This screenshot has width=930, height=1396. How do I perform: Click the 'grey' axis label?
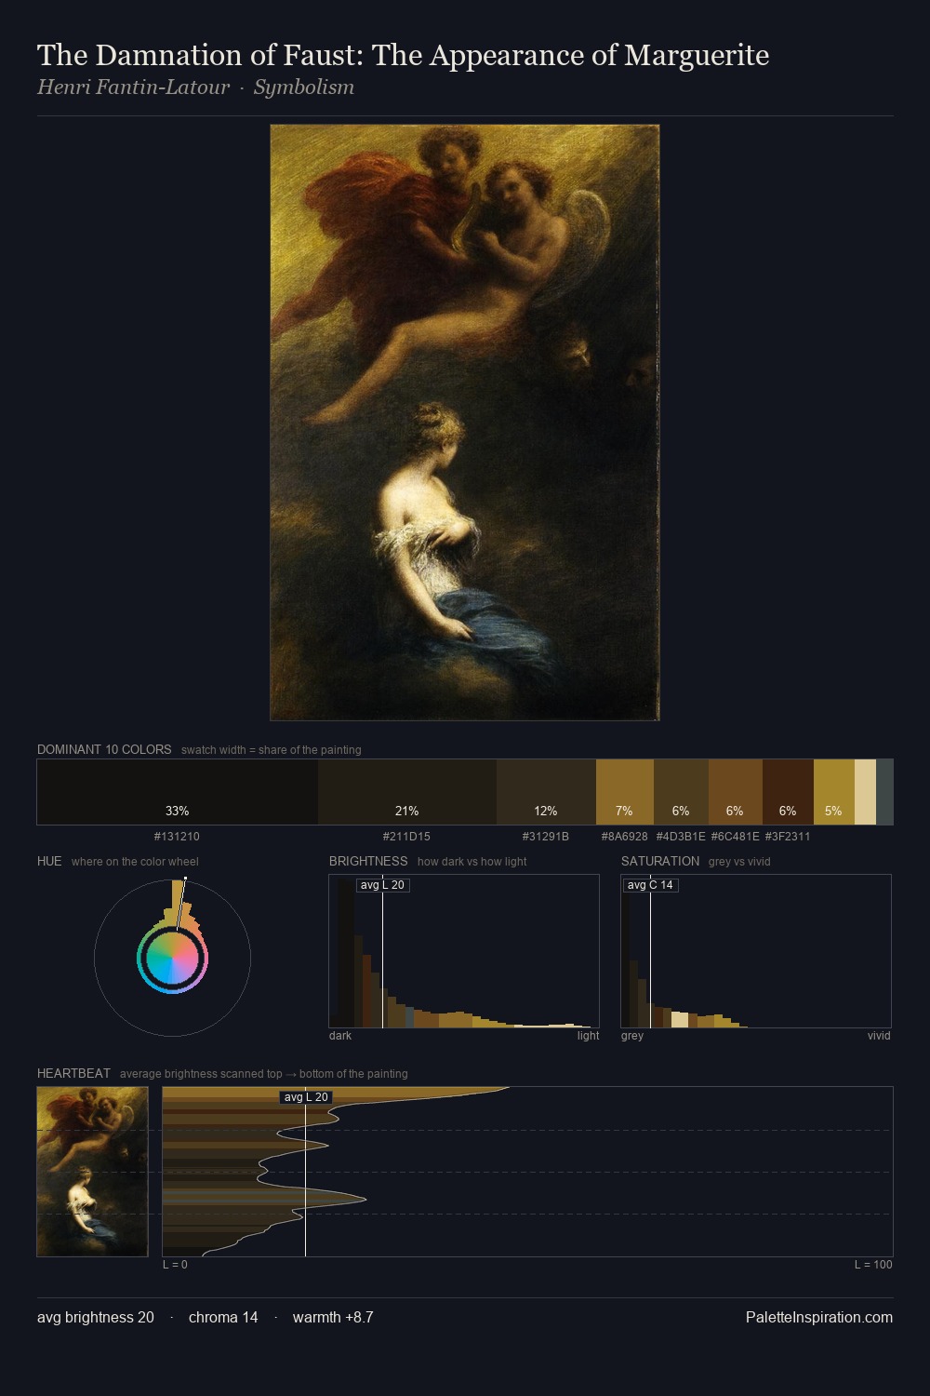(x=632, y=1036)
